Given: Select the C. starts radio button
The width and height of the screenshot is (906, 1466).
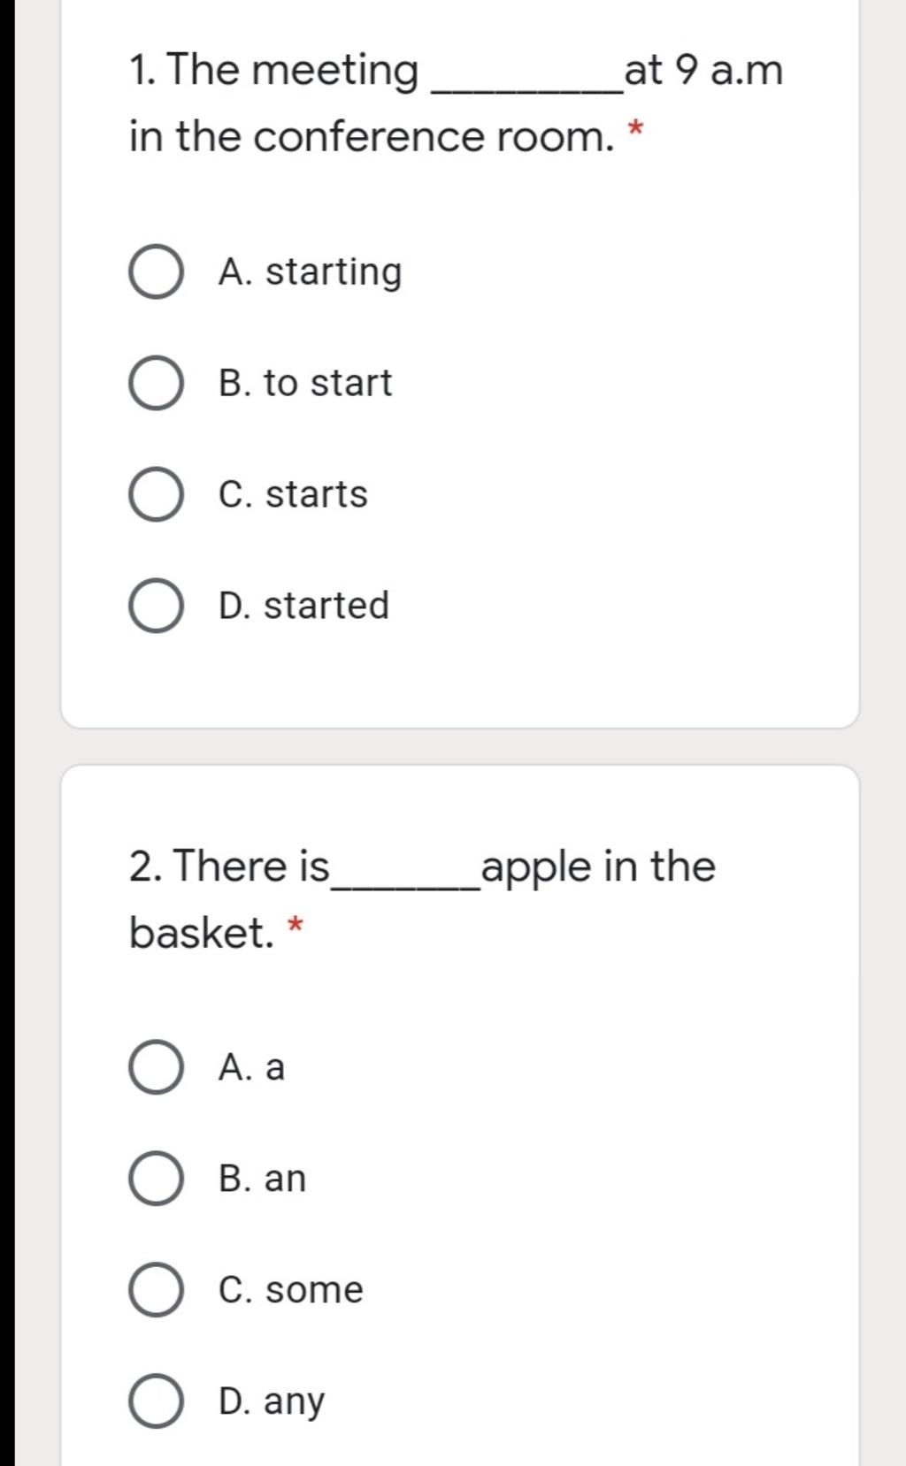Looking at the screenshot, I should click(x=157, y=494).
